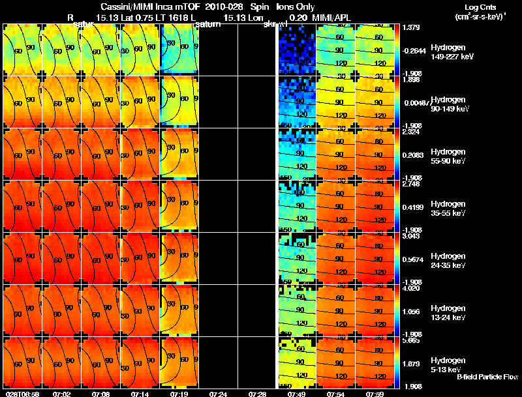The image size is (522, 397).
Task: Open the 35-55 keV panel at 07:54
Action: (x=335, y=206)
